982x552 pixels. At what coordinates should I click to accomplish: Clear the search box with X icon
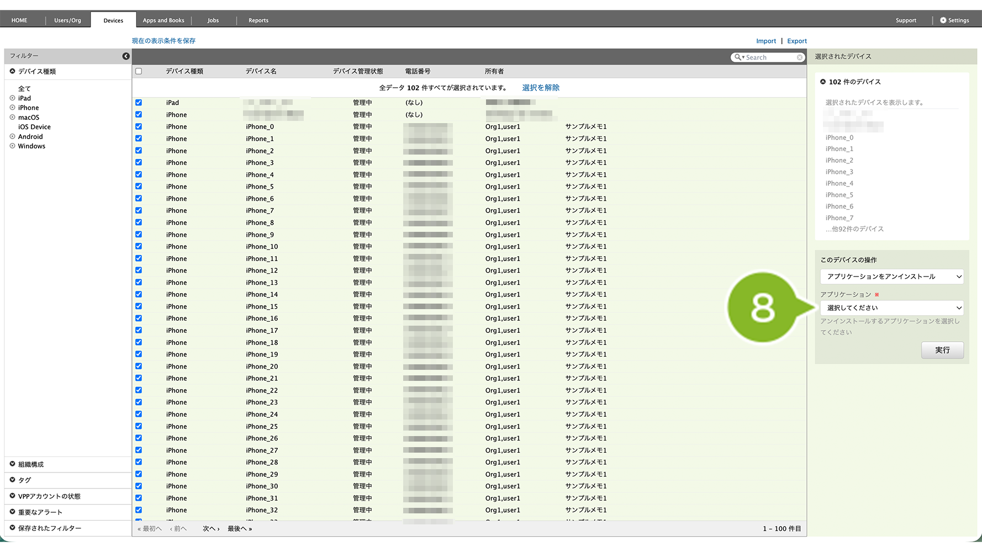pyautogui.click(x=799, y=57)
